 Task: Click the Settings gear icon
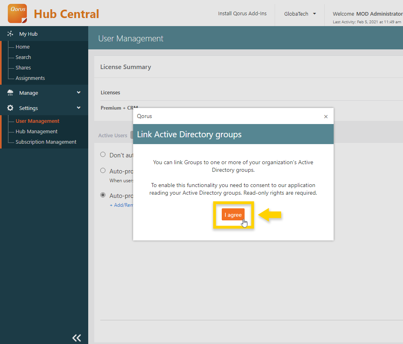pyautogui.click(x=10, y=108)
